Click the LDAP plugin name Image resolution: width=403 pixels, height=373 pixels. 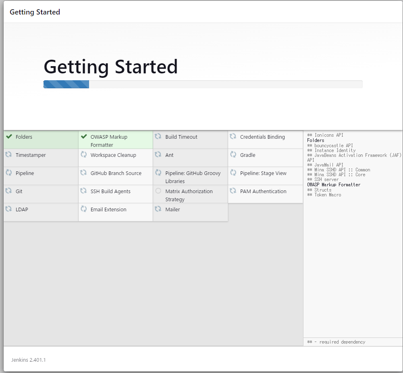tap(22, 209)
